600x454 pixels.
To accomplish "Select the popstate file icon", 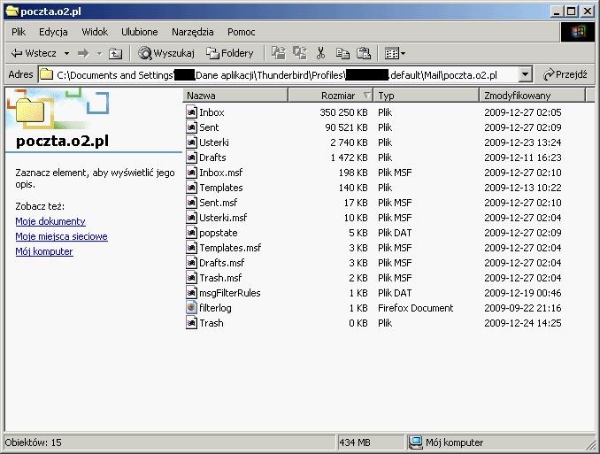I will (x=191, y=233).
